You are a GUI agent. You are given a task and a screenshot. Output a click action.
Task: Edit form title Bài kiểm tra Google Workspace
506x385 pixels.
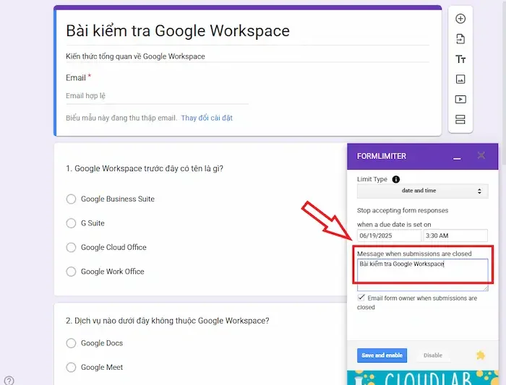pyautogui.click(x=178, y=31)
